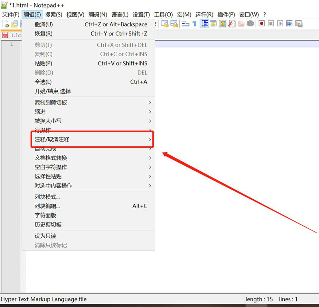
Task: Open the 视图(V) menu
Action: point(75,15)
